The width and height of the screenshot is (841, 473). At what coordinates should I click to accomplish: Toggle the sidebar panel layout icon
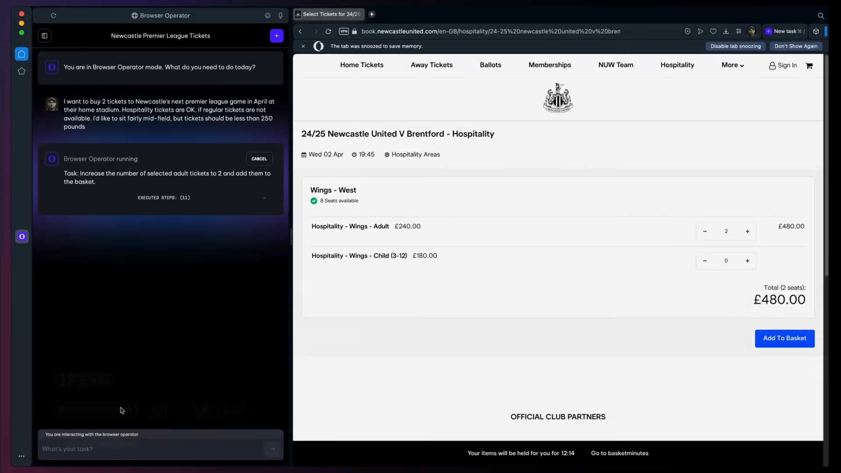coord(44,36)
